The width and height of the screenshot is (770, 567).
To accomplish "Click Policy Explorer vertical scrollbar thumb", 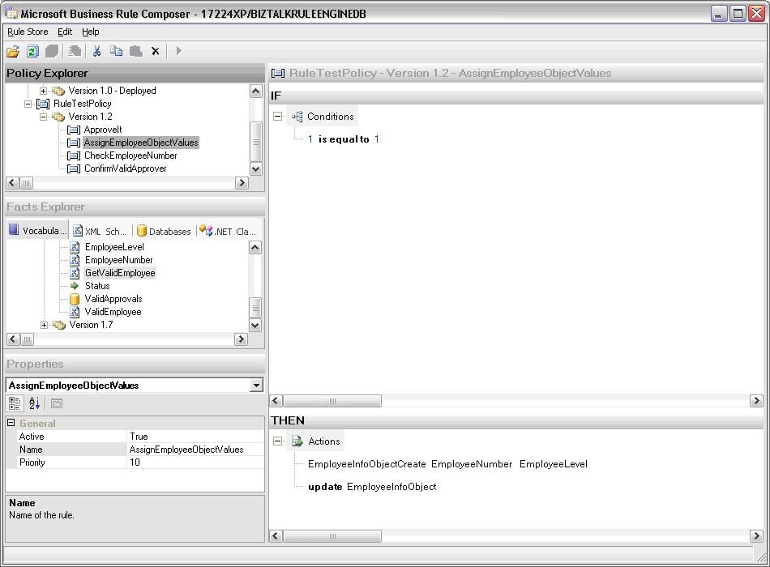I will [256, 142].
